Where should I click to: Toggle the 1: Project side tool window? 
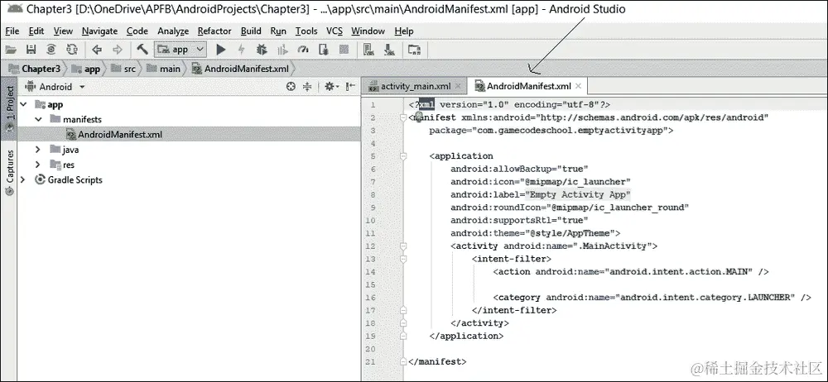click(9, 109)
